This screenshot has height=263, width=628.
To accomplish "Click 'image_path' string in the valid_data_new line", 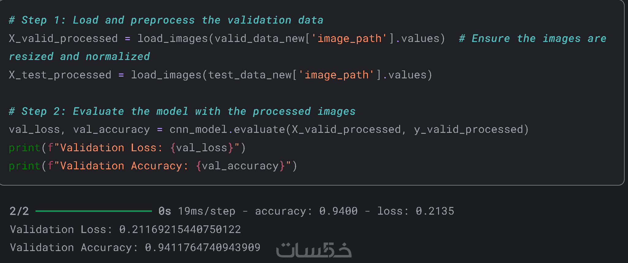I will pyautogui.click(x=349, y=39).
